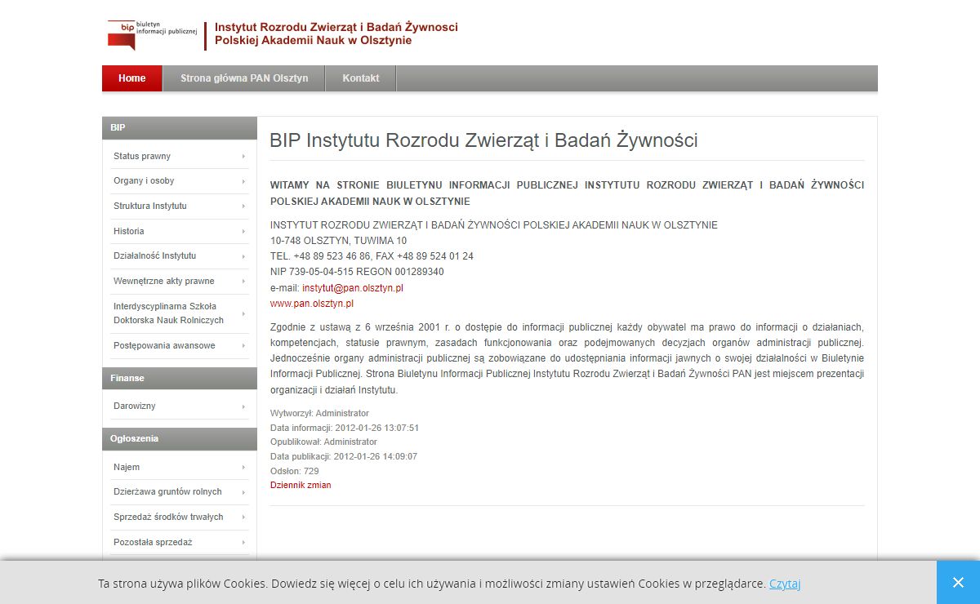The height and width of the screenshot is (604, 980).
Task: Select Postępowania awansowe
Action: 180,345
